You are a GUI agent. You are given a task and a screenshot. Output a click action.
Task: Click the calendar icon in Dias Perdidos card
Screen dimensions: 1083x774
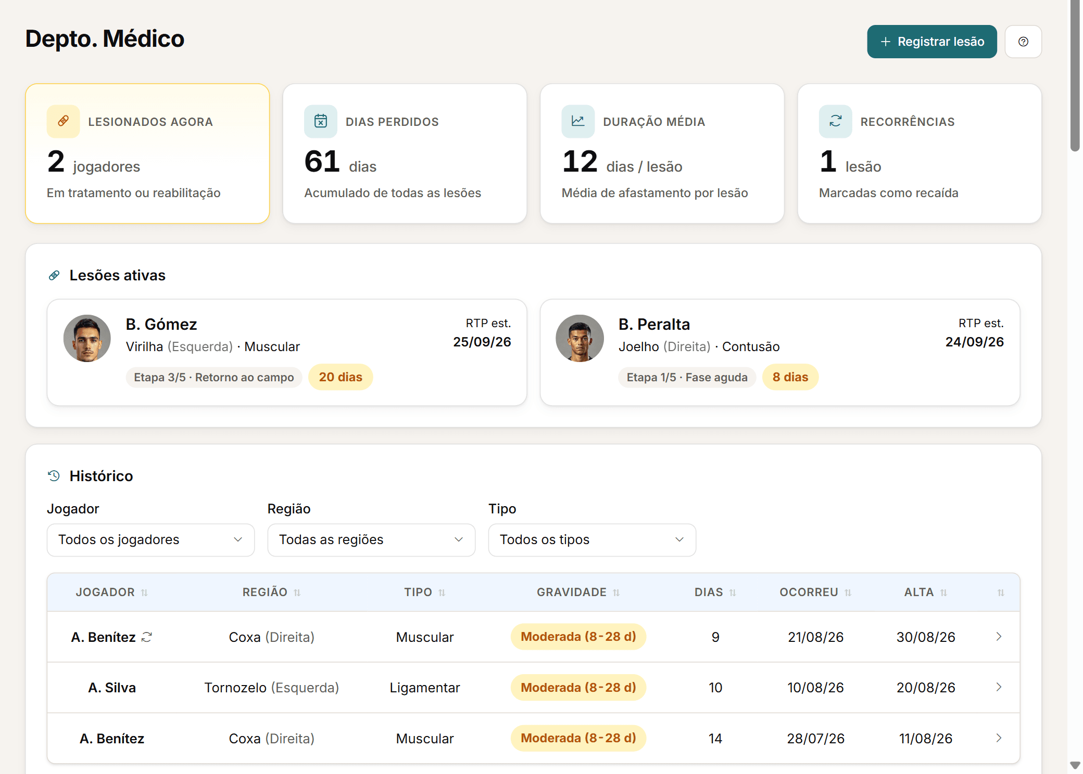321,121
